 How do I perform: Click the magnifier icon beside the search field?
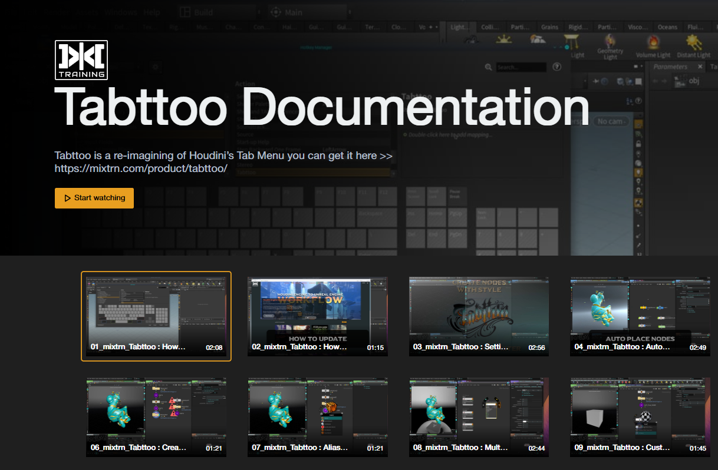tap(489, 67)
